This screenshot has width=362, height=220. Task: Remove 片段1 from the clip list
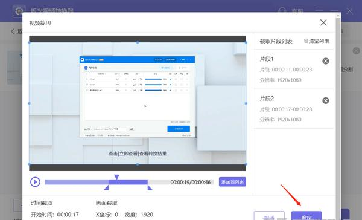tap(326, 61)
